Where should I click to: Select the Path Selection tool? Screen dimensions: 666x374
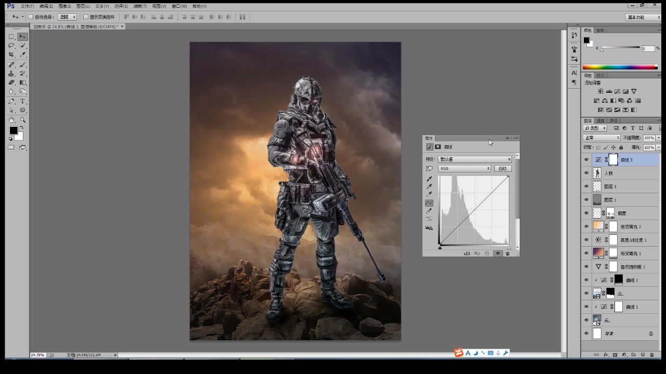click(x=11, y=110)
